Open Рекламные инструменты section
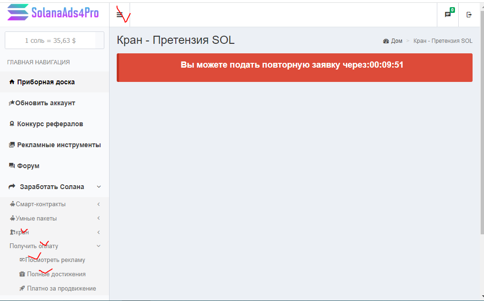This screenshot has width=484, height=301. coord(55,145)
